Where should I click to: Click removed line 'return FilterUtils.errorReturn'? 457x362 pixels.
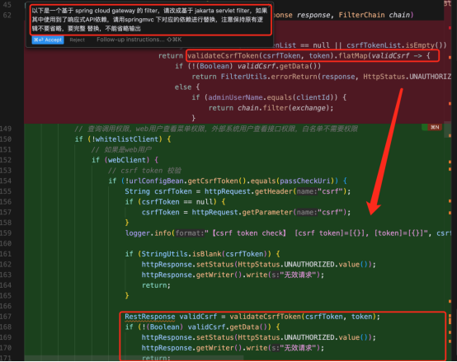(321, 77)
